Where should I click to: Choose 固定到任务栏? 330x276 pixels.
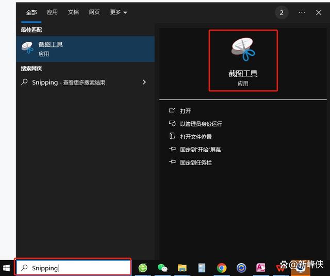(196, 163)
